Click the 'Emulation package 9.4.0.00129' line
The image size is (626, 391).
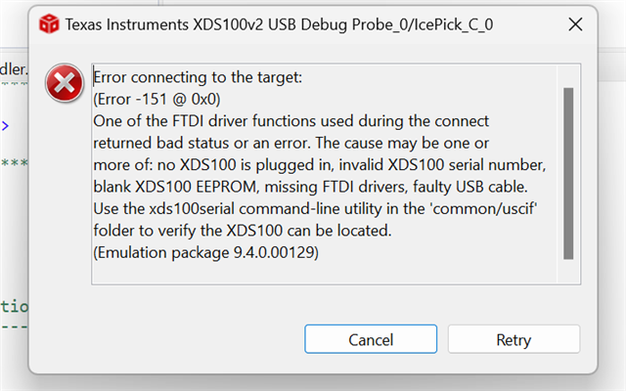pyautogui.click(x=205, y=252)
